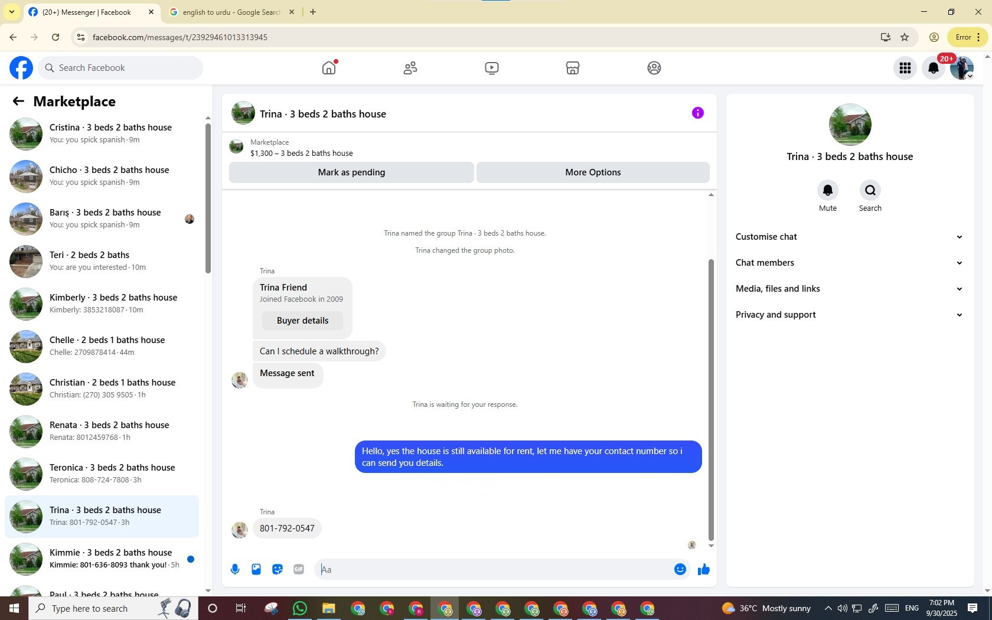992x620 pixels.
Task: Open the profile account menu avatar
Action: [961, 68]
